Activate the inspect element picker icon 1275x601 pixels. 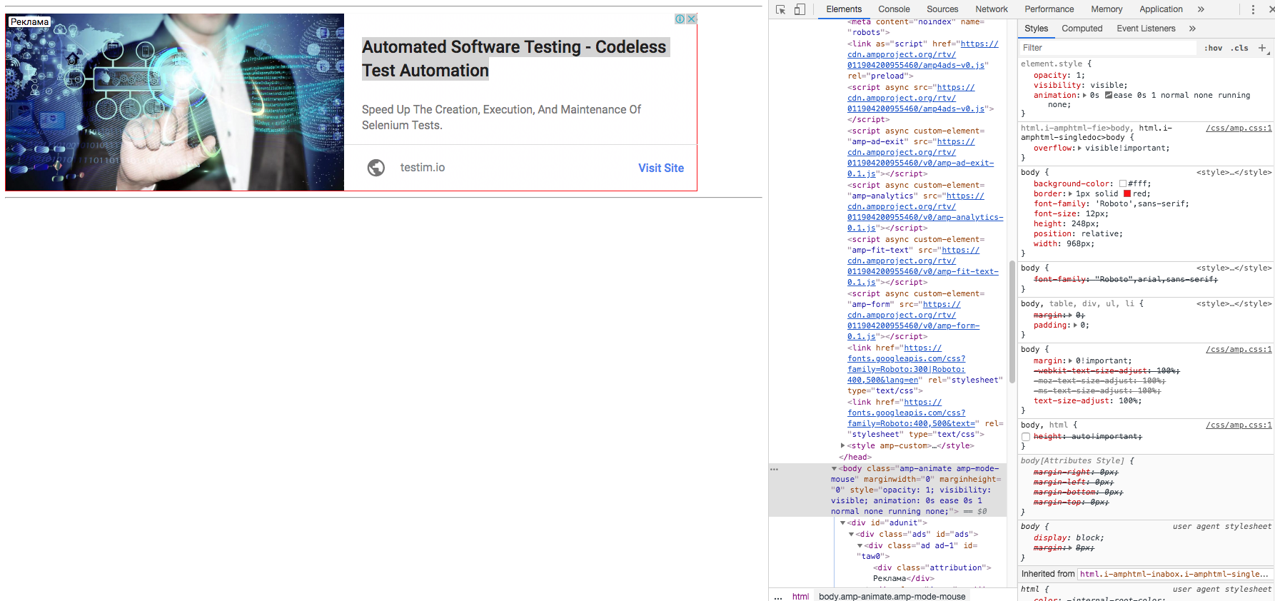click(x=780, y=9)
